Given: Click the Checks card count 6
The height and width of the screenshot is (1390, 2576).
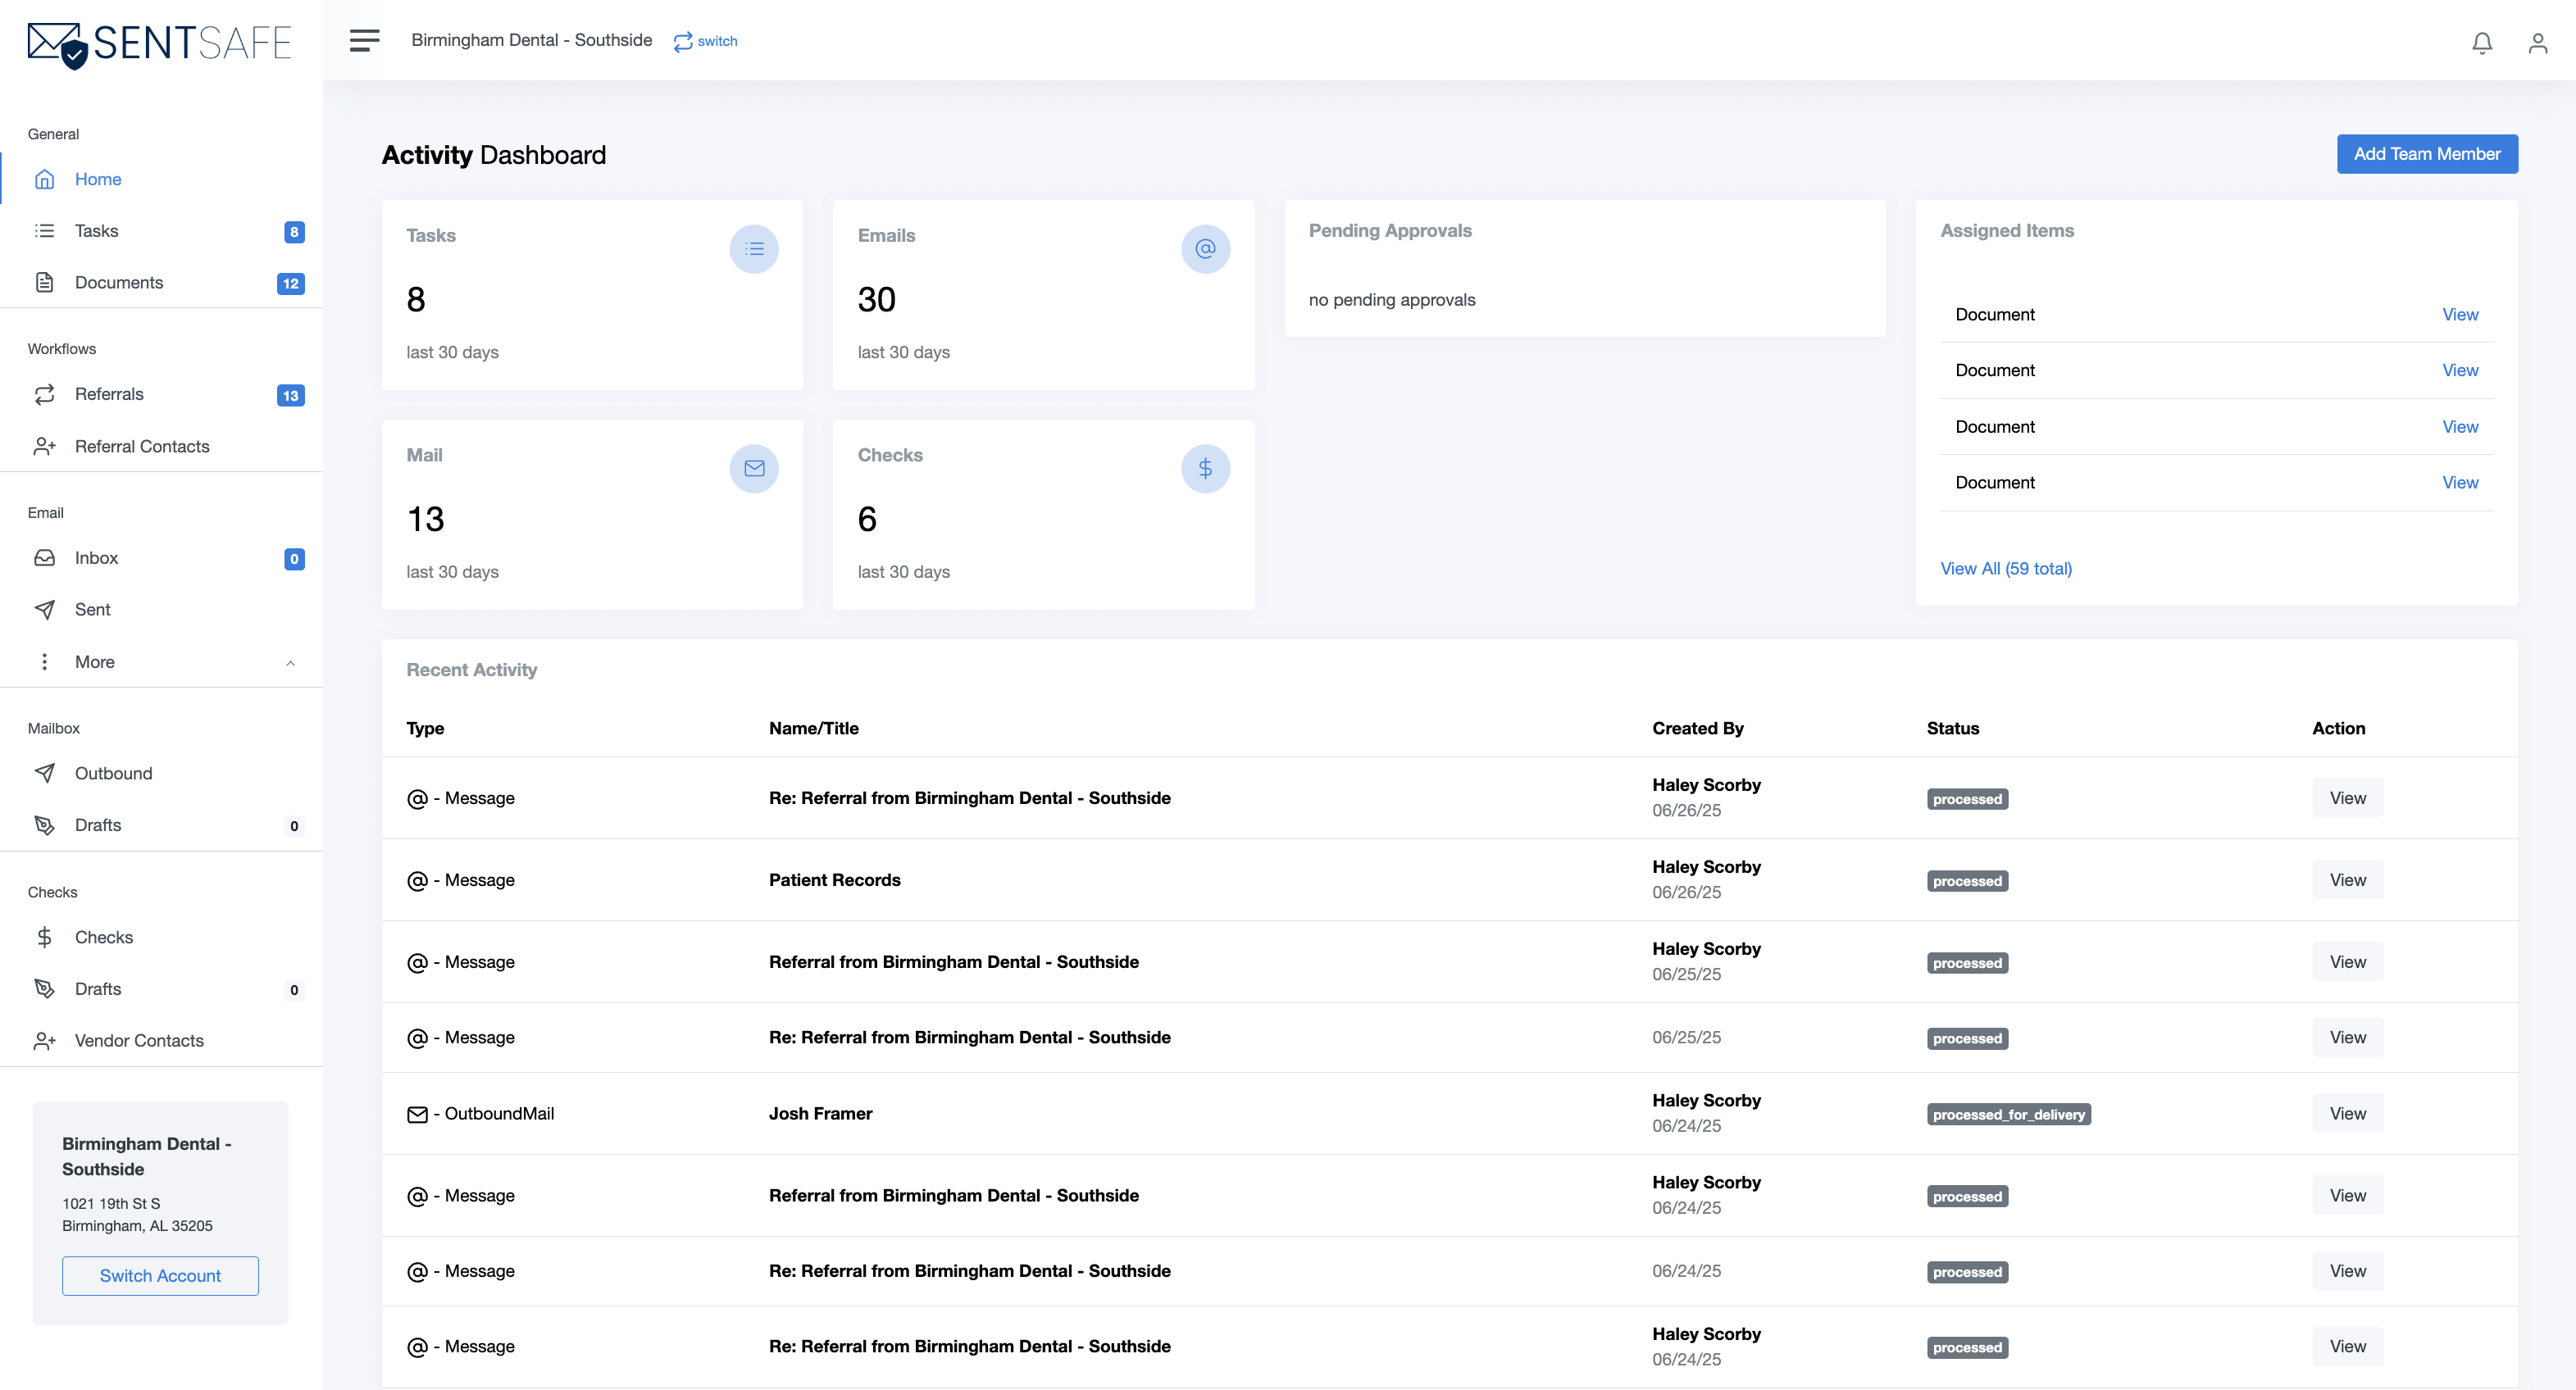Looking at the screenshot, I should point(867,520).
